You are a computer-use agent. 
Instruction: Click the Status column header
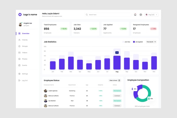115,85
